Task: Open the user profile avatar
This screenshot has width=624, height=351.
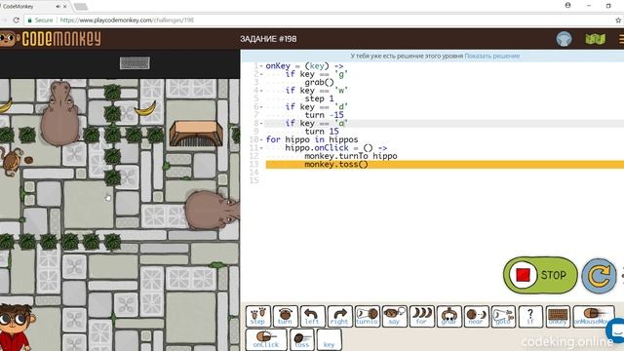Action: click(x=564, y=39)
